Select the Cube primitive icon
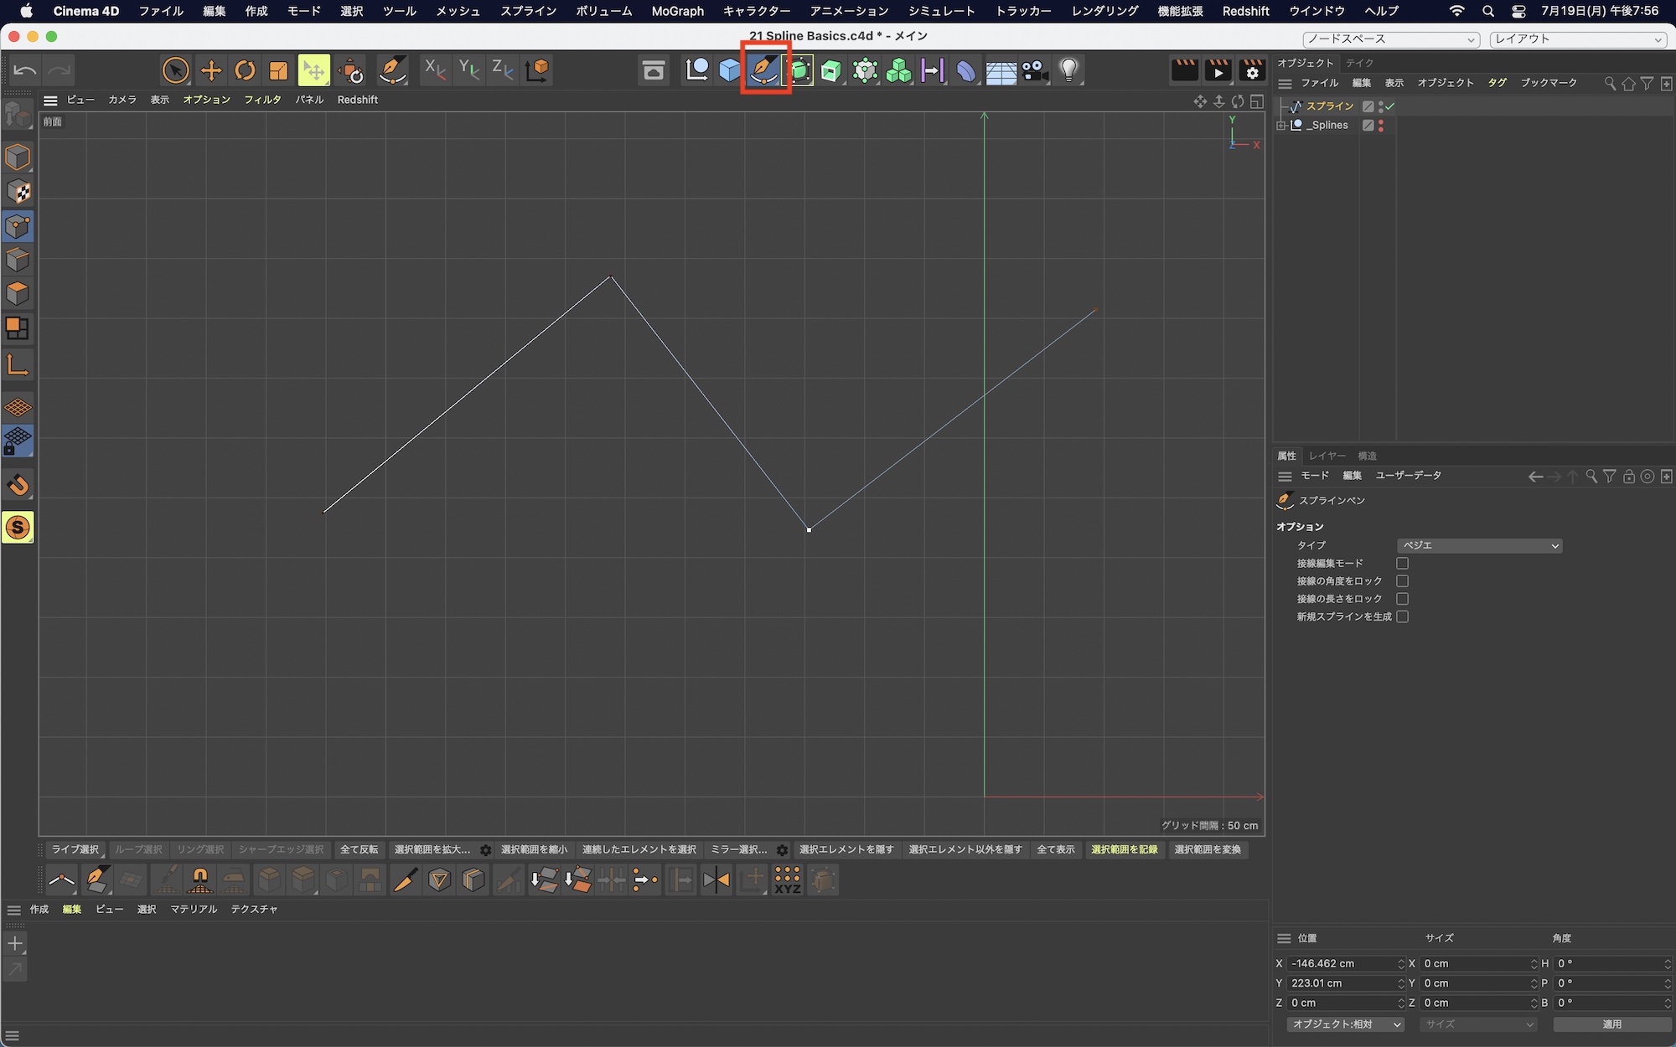 730,70
